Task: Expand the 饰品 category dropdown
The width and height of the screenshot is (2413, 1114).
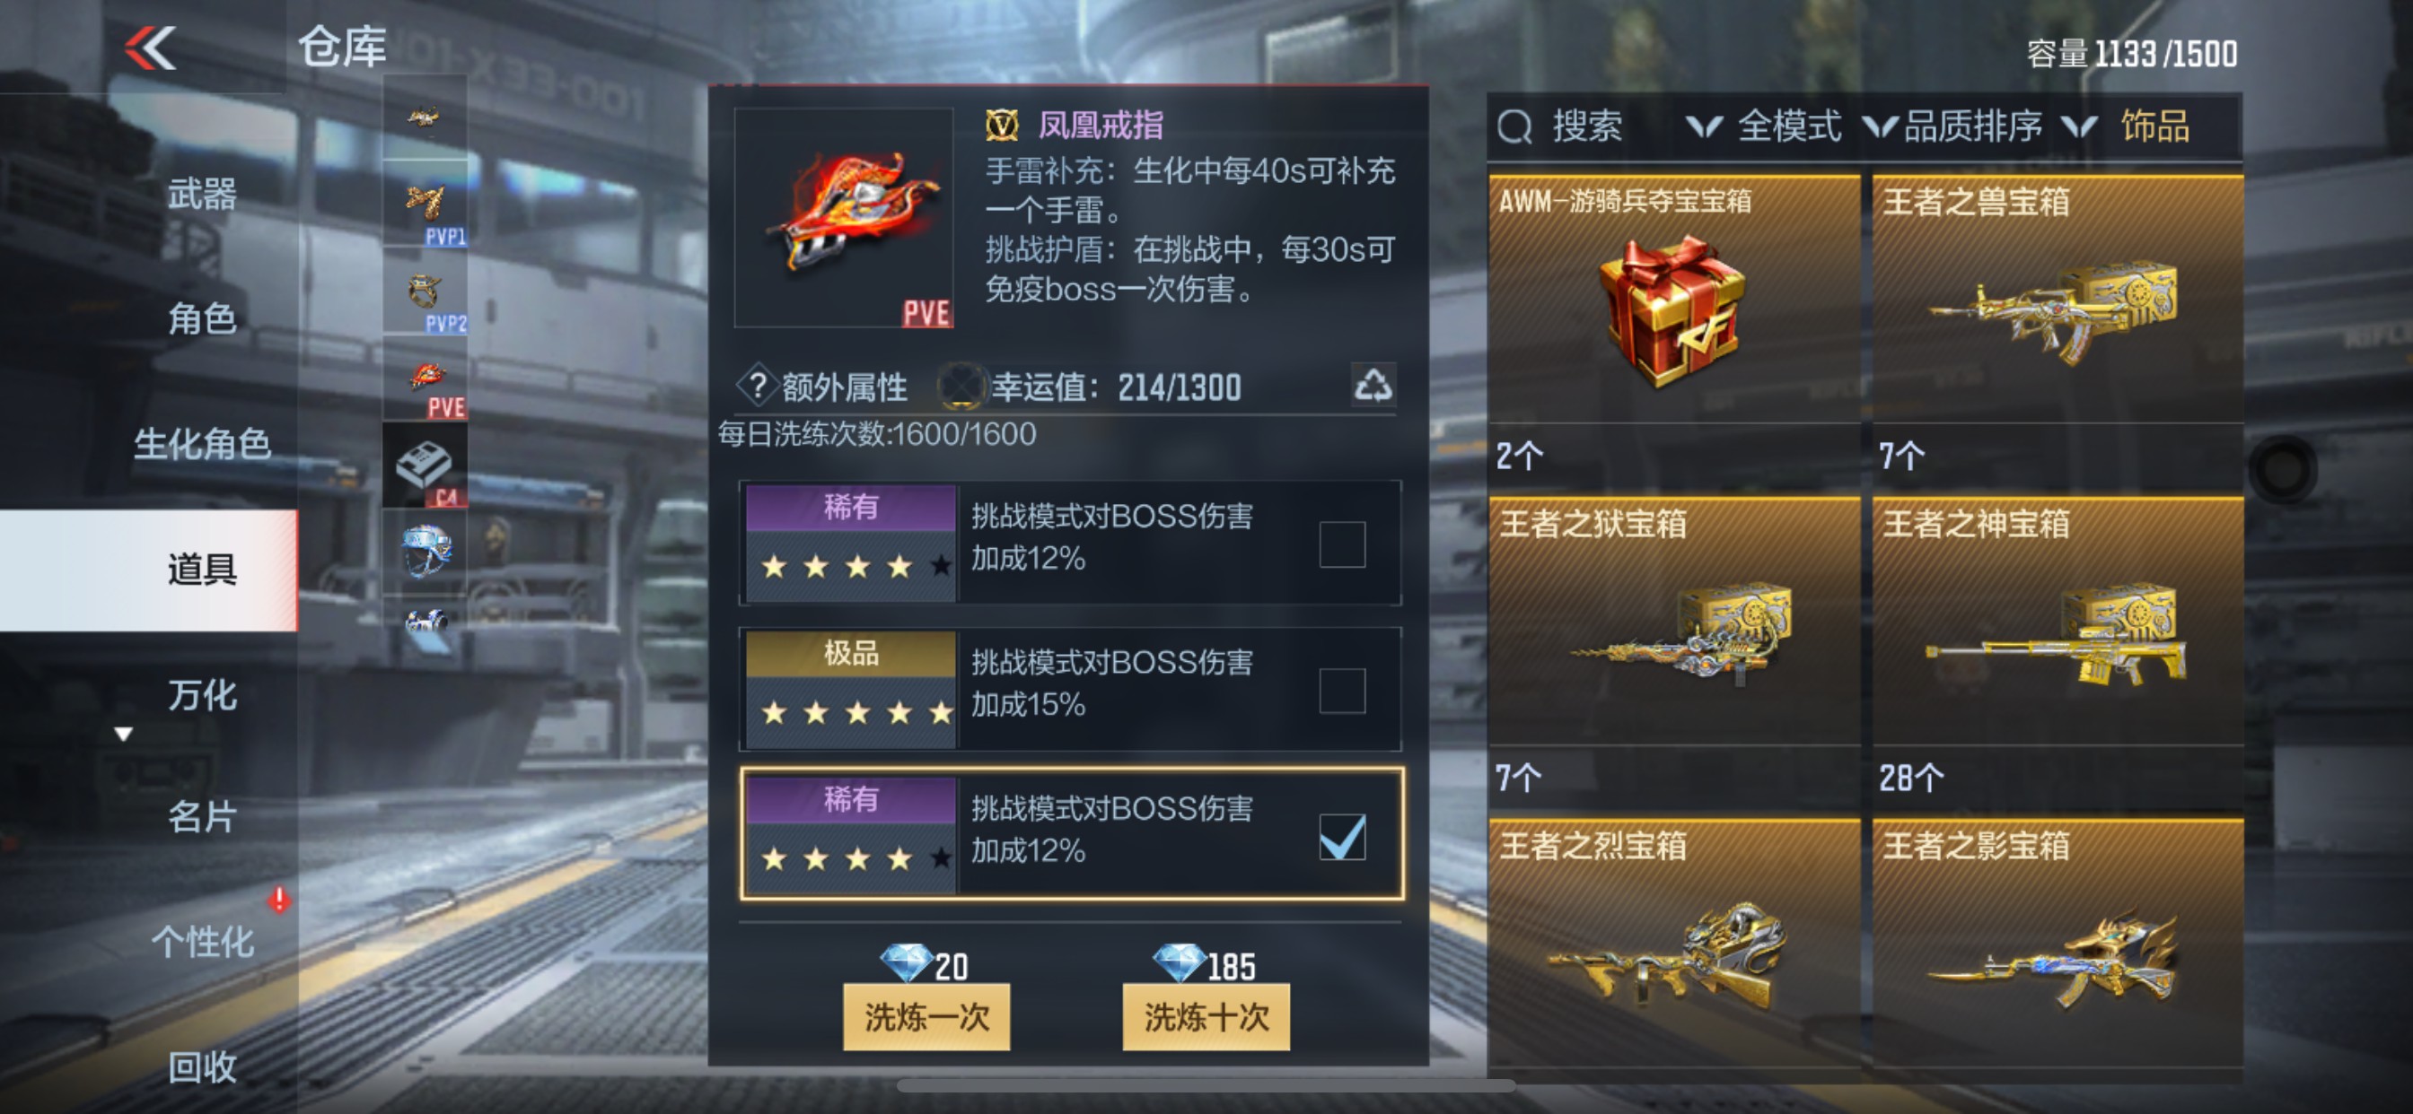Action: (2127, 126)
